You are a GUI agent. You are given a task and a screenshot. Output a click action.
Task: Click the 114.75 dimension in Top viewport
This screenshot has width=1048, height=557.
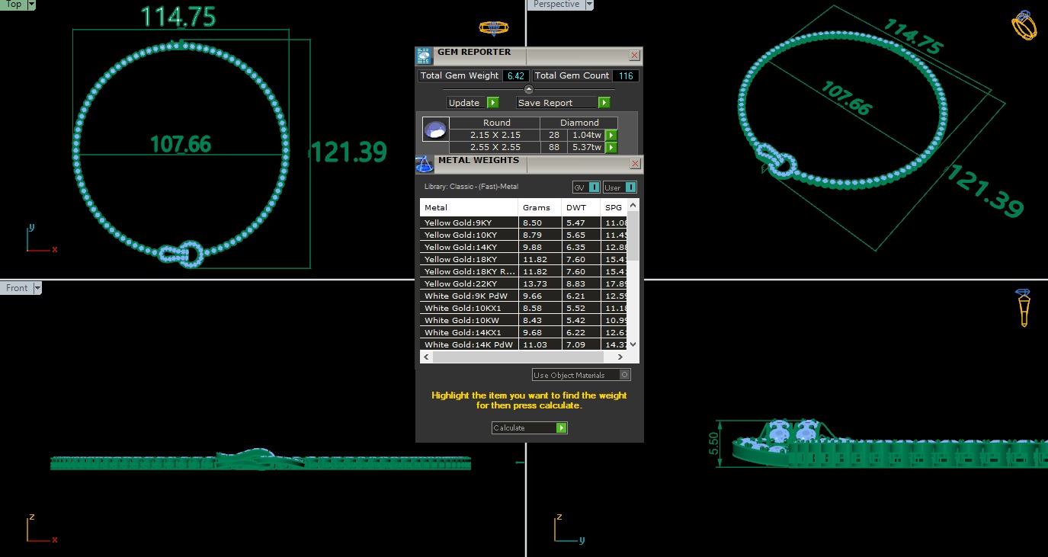pyautogui.click(x=178, y=17)
